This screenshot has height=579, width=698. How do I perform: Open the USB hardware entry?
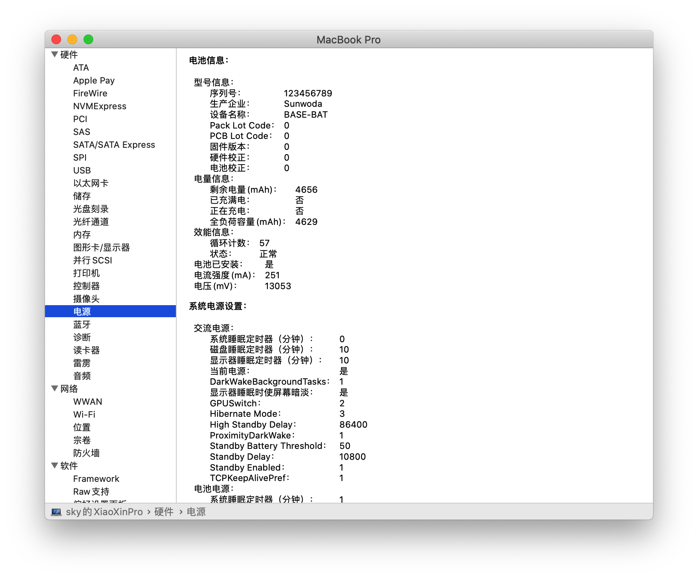coord(82,170)
